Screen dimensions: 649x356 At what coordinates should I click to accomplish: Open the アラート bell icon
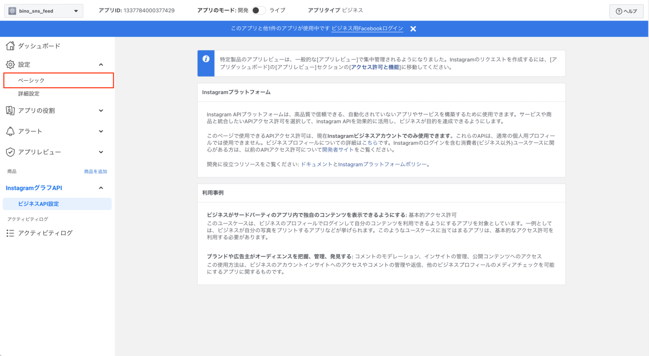tap(10, 131)
